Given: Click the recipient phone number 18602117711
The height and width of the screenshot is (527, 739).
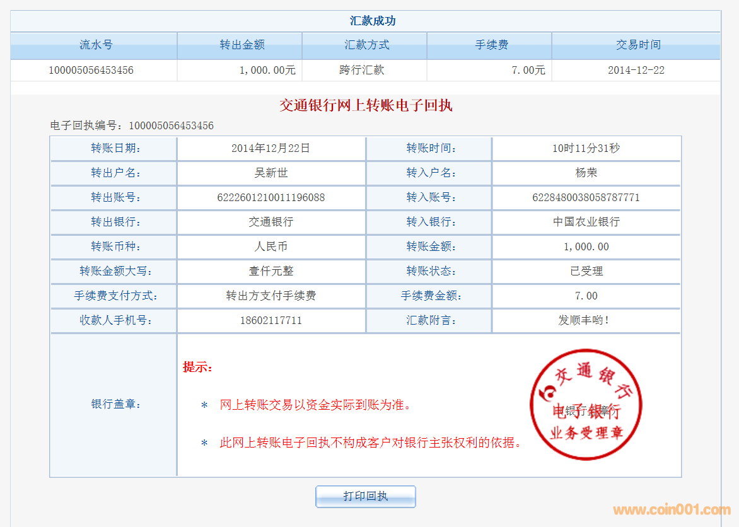Looking at the screenshot, I should click(x=271, y=320).
